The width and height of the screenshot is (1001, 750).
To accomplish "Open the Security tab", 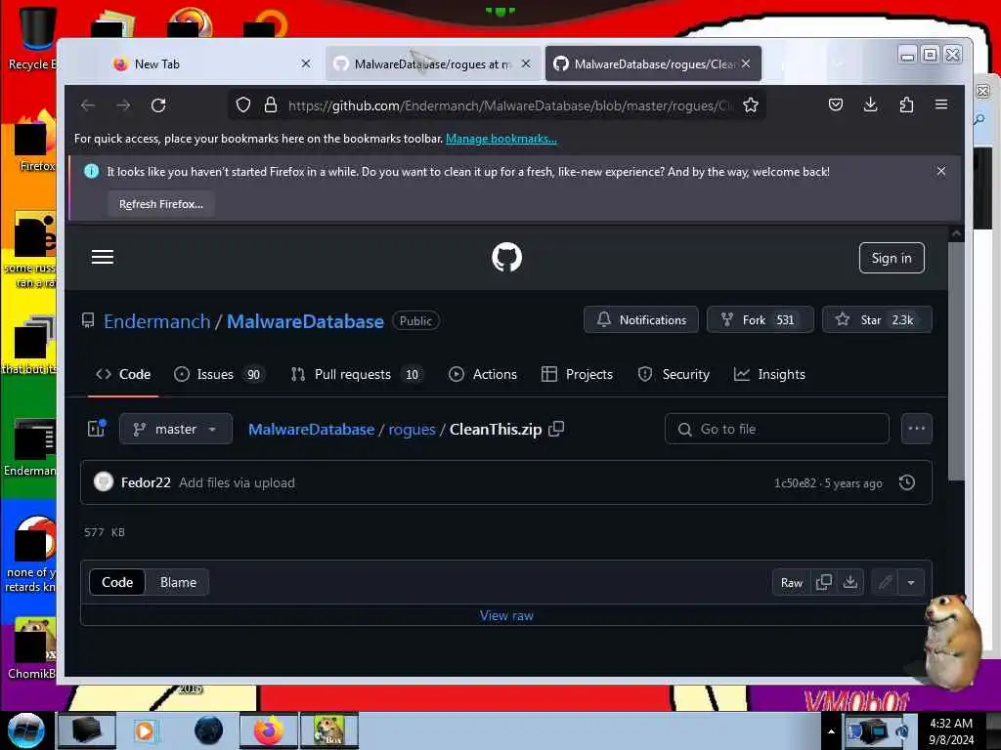I will click(674, 374).
